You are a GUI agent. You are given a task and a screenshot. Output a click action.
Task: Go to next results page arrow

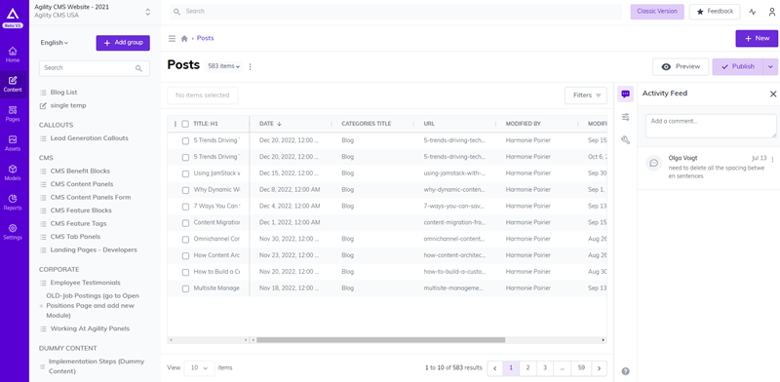(x=599, y=368)
